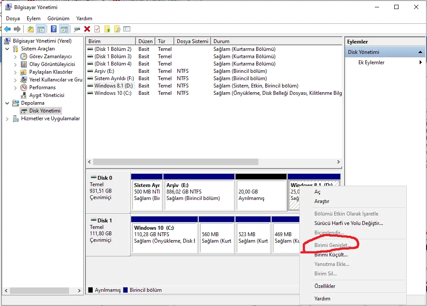Select Özellikler in the context menu
This screenshot has height=306, width=427.
tap(325, 286)
